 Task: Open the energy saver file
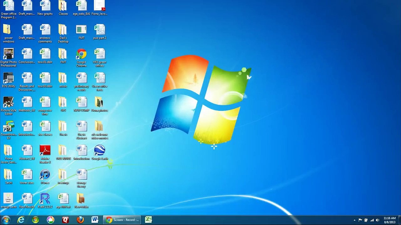coord(8,201)
